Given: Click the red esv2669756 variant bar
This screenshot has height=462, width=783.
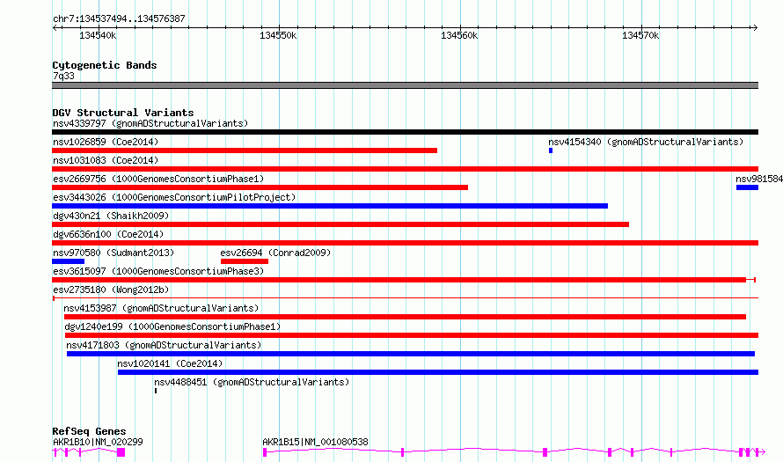Looking at the screenshot, I should point(260,187).
